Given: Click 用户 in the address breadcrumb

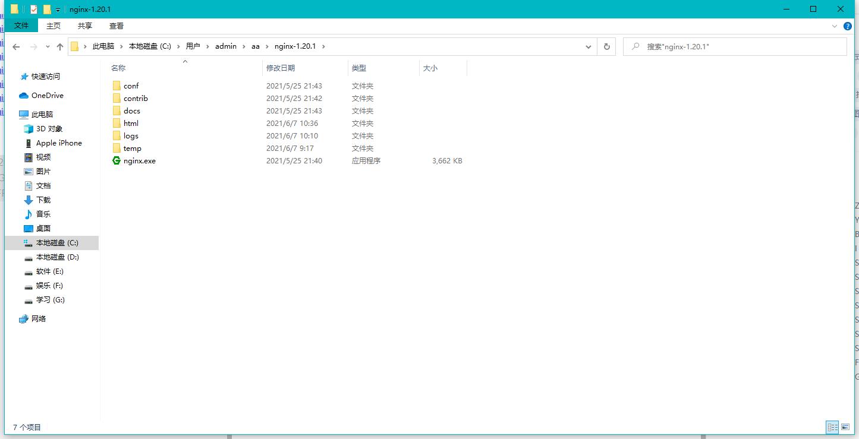Looking at the screenshot, I should click(193, 46).
